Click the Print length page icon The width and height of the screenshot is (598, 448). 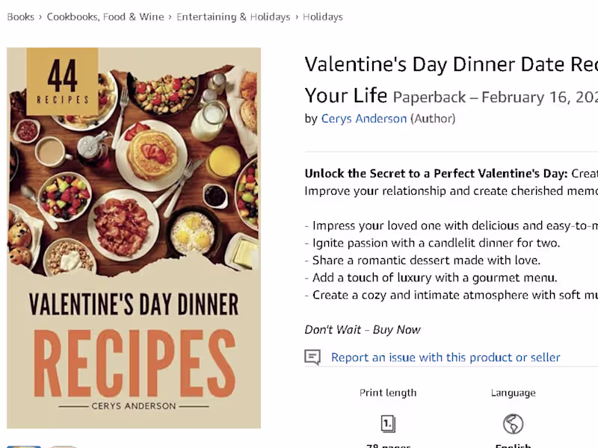coord(388,424)
